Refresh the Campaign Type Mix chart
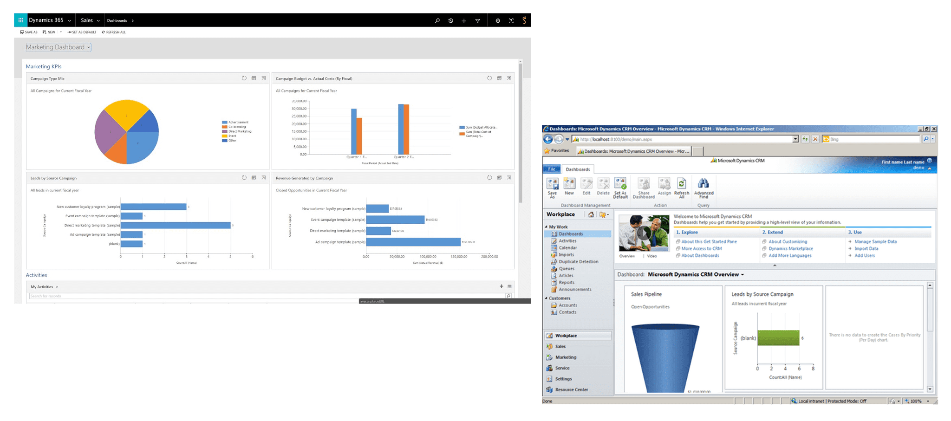The height and width of the screenshot is (421, 951). [244, 78]
